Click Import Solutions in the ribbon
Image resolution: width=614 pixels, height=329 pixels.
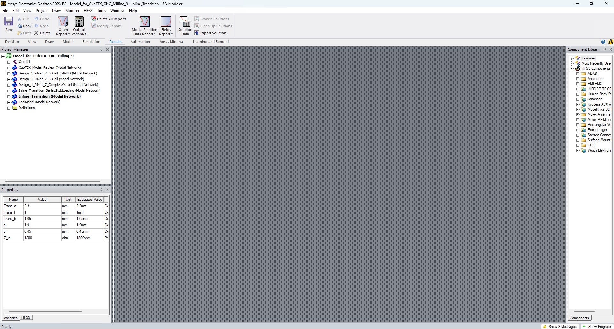[x=211, y=33]
